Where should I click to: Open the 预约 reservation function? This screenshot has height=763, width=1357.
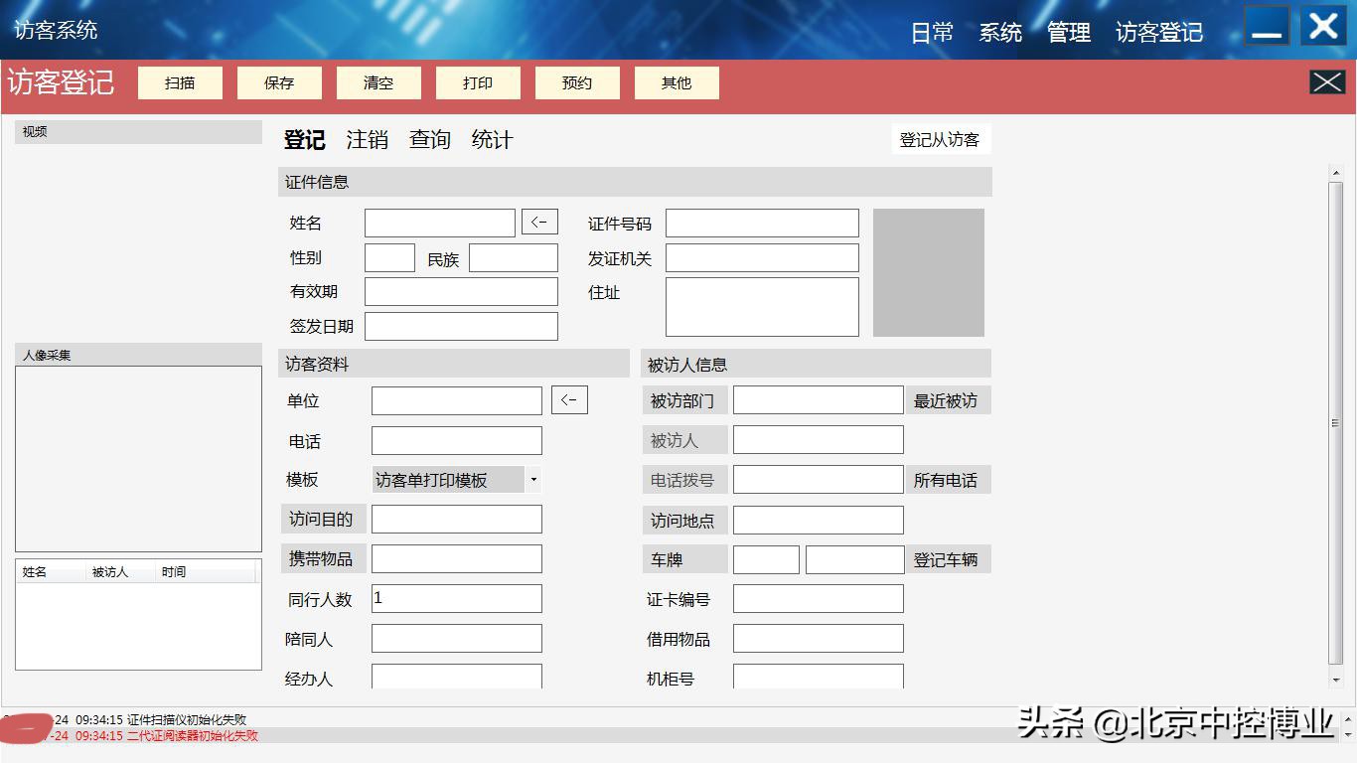(x=577, y=83)
